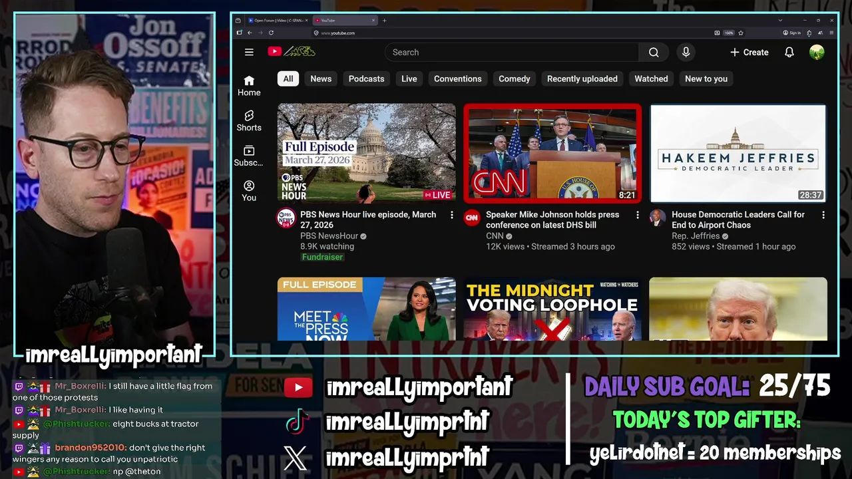Open the account avatar menu

click(x=817, y=52)
